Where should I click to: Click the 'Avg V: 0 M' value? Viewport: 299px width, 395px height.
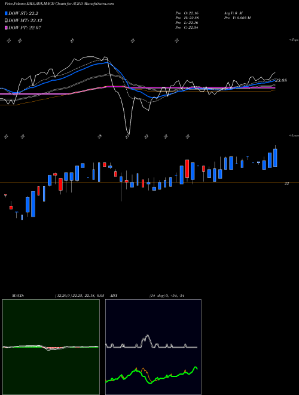pyautogui.click(x=233, y=13)
